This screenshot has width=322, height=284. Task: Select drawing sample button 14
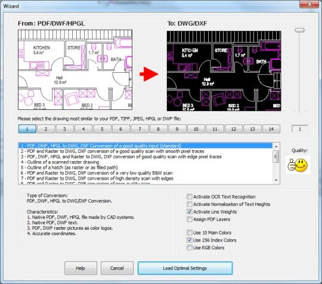pos(271,129)
